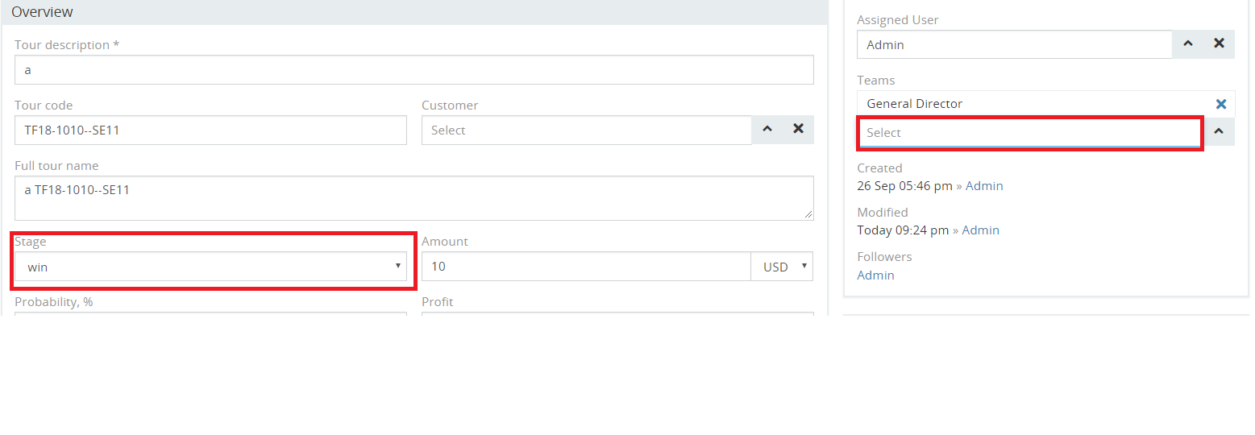The image size is (1255, 435).
Task: Clear the Customer field with X icon
Action: [798, 129]
